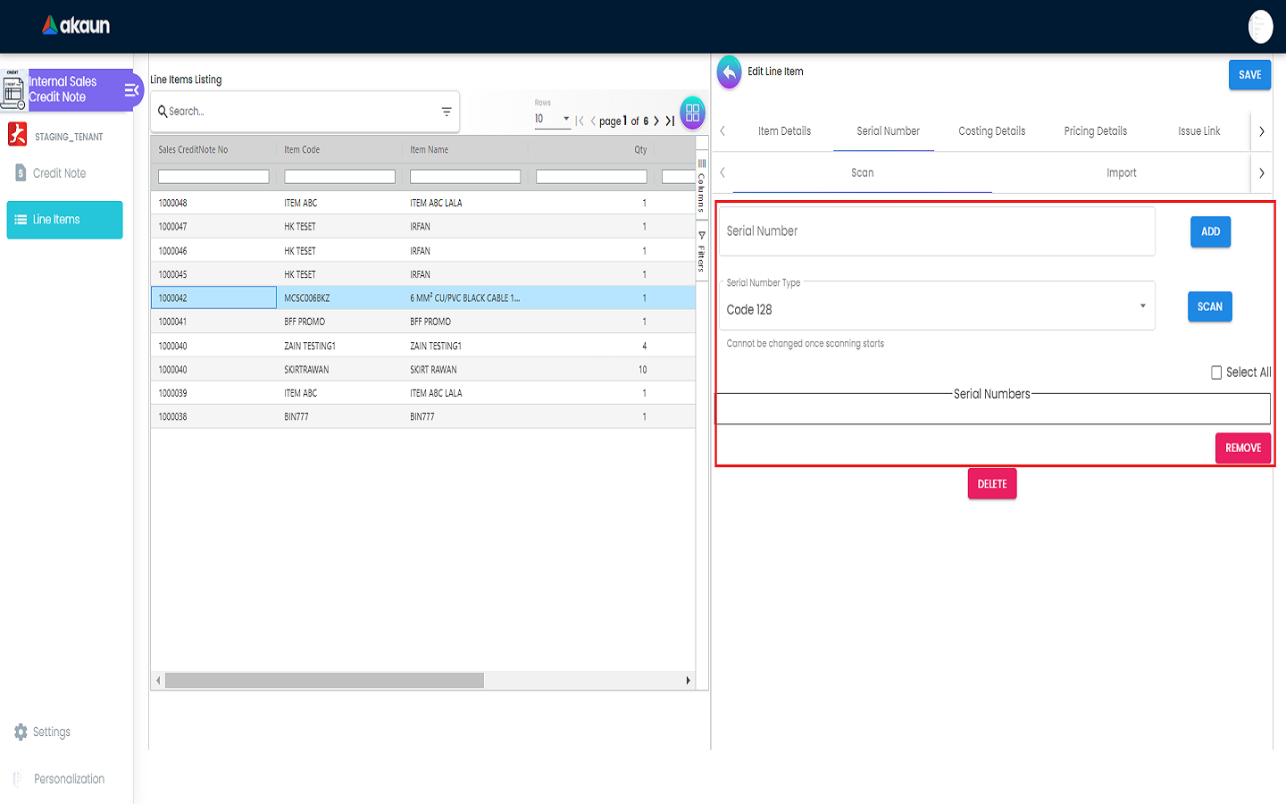The width and height of the screenshot is (1286, 804).
Task: Jump to the last page icon
Action: click(x=670, y=121)
